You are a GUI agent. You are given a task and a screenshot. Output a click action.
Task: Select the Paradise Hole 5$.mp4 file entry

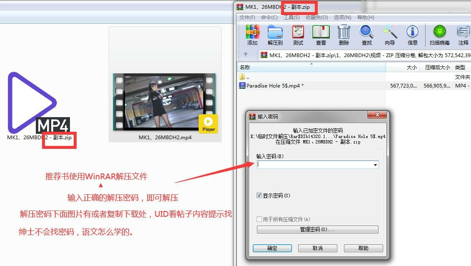(275, 85)
